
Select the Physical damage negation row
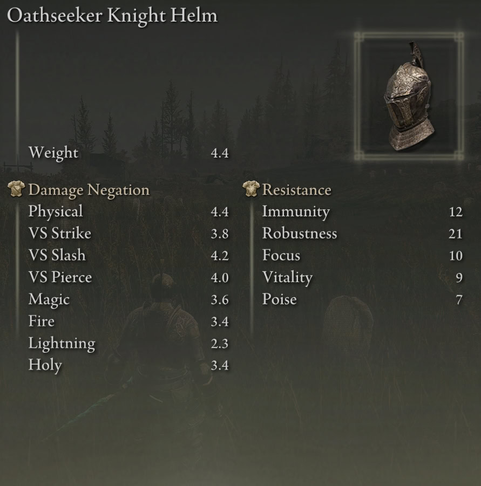tap(128, 211)
